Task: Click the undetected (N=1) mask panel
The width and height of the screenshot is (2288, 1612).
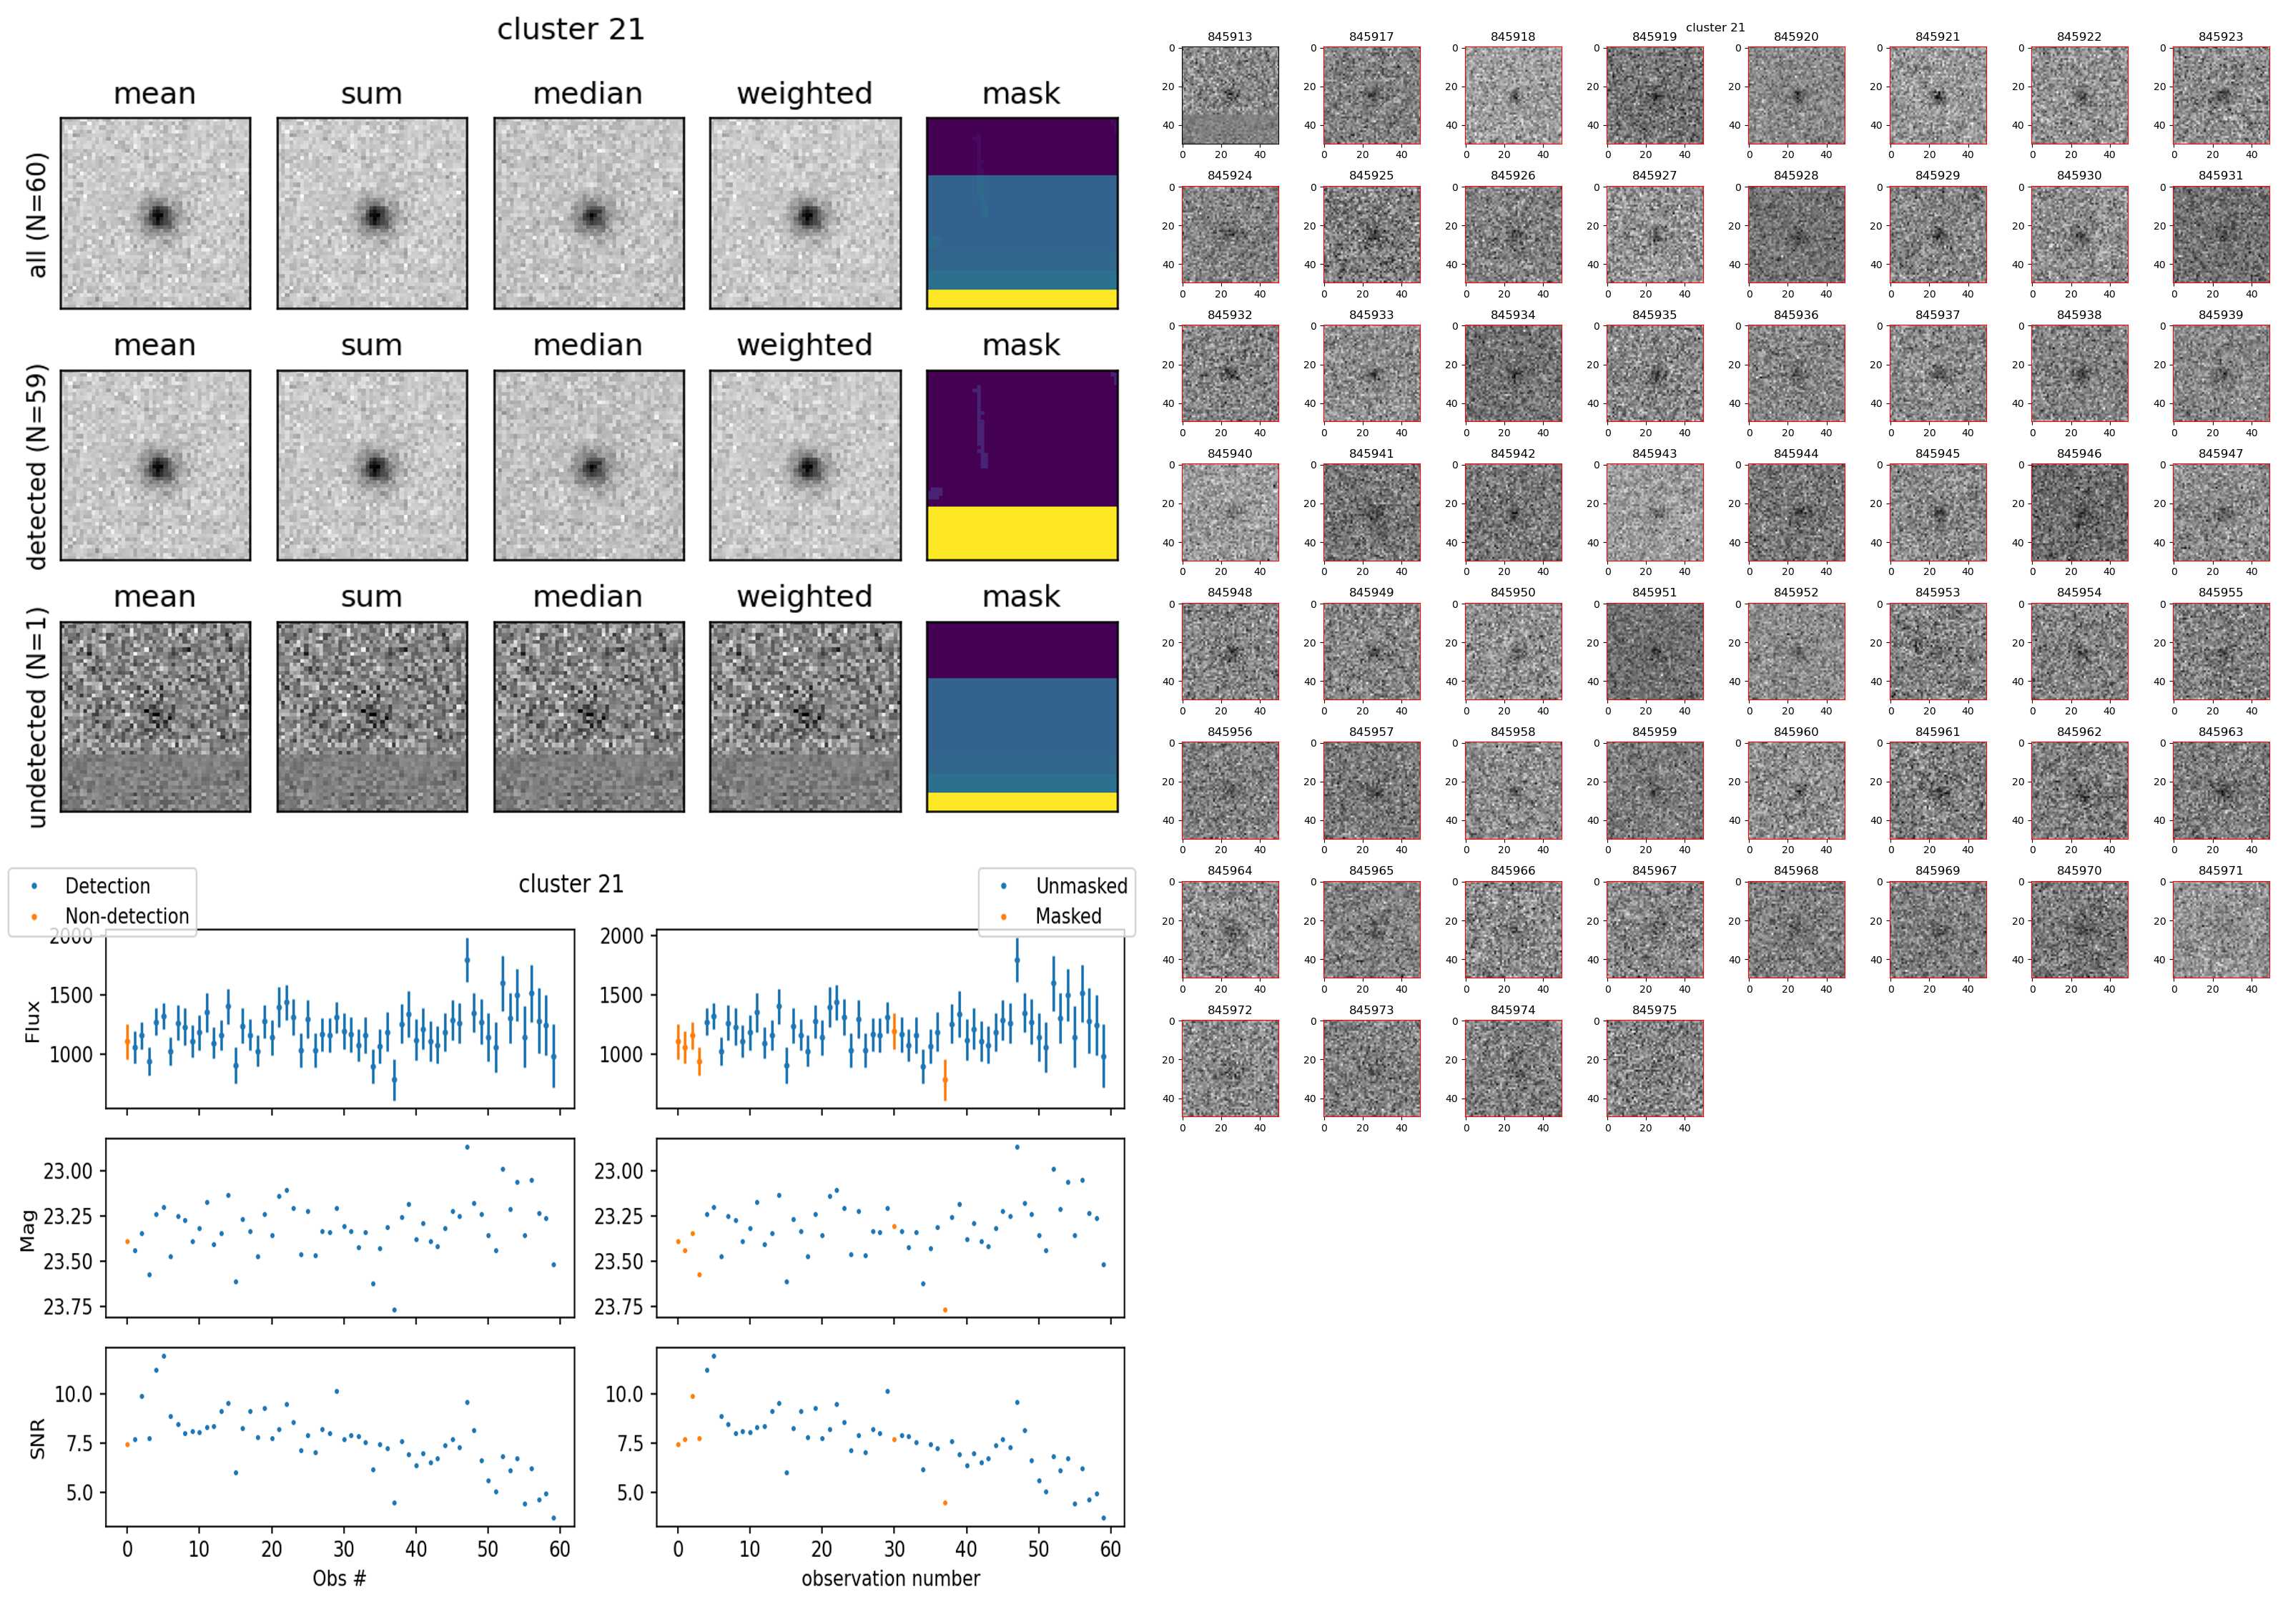Action: 1022,717
